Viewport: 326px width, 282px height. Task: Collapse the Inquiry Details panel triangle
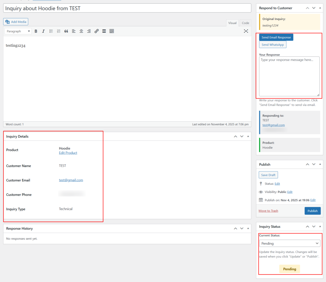click(248, 136)
